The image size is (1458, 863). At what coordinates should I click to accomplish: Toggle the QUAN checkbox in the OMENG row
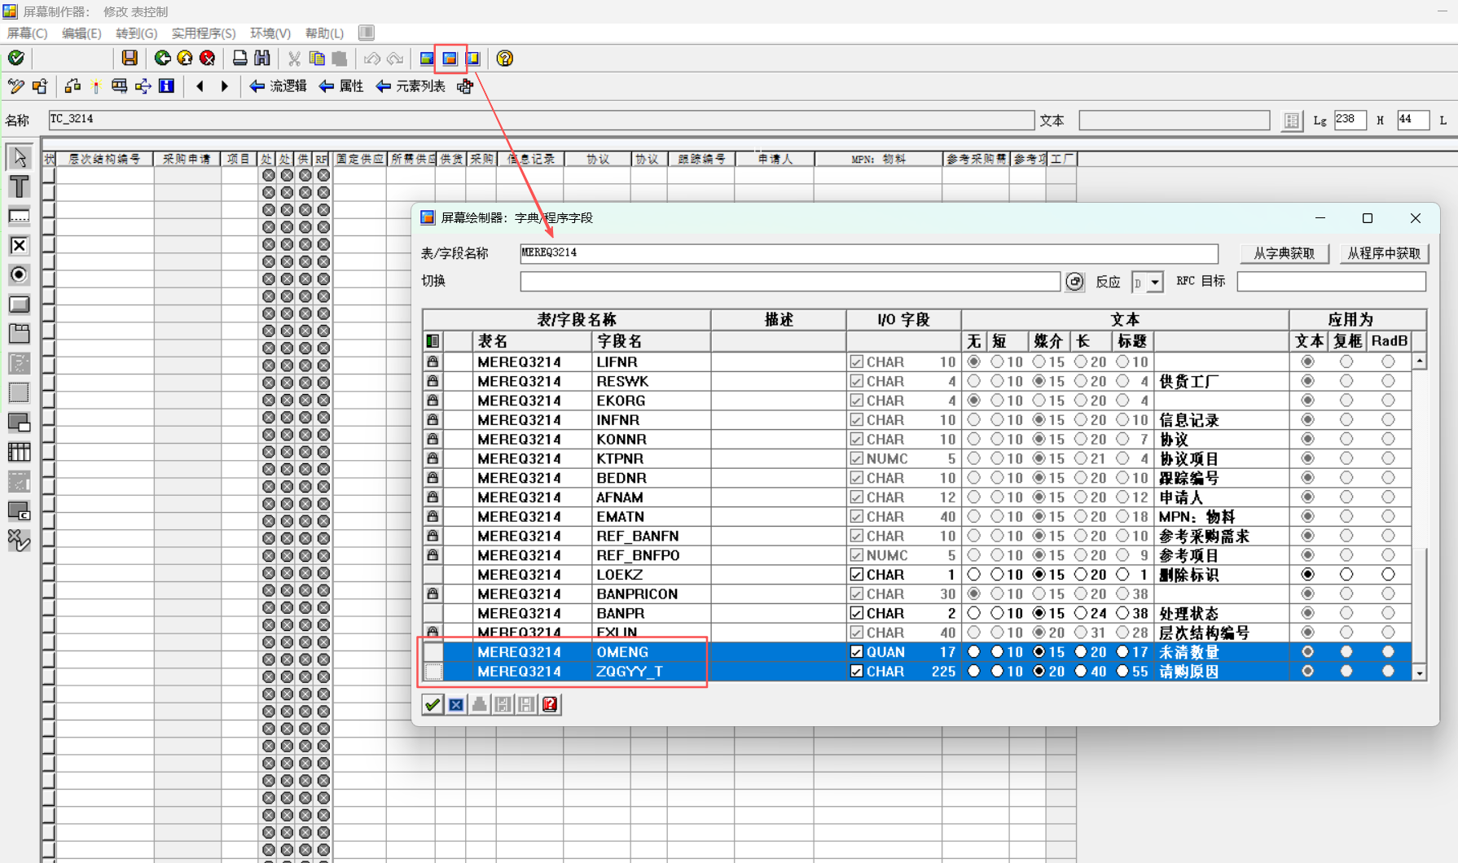[856, 651]
